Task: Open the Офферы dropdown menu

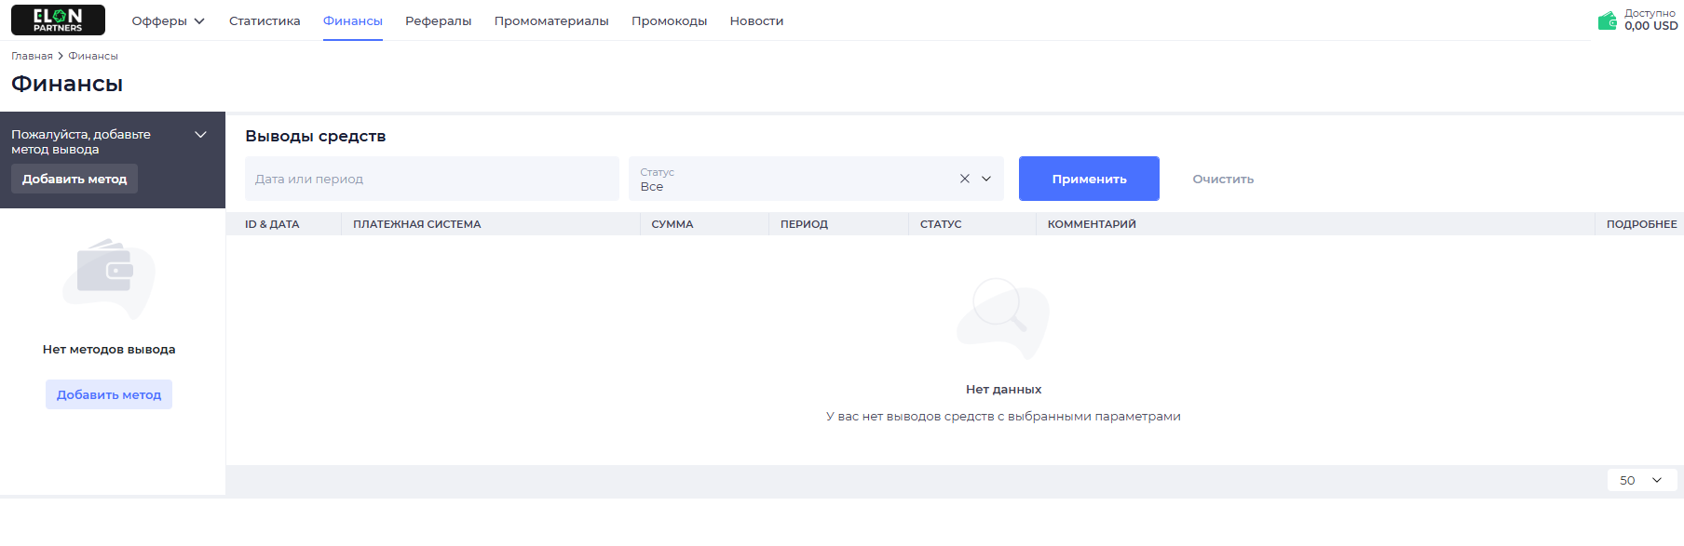Action: (x=168, y=20)
